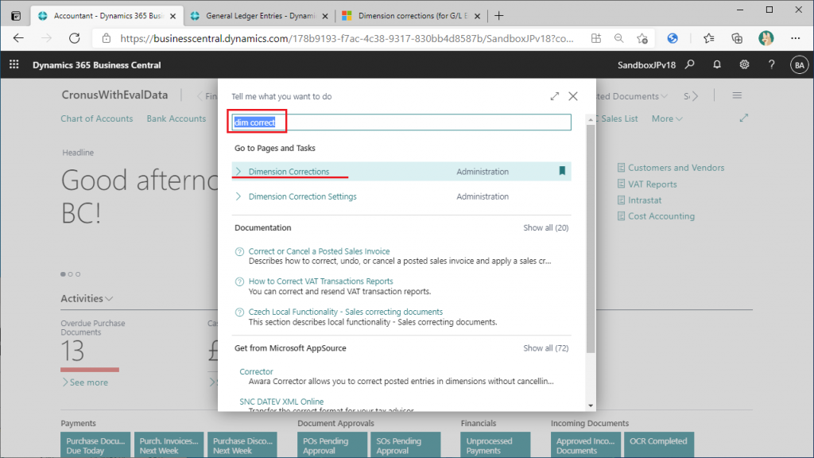Click the help icon beside Correct or Cancel article
This screenshot has height=458, width=814.
tap(239, 251)
